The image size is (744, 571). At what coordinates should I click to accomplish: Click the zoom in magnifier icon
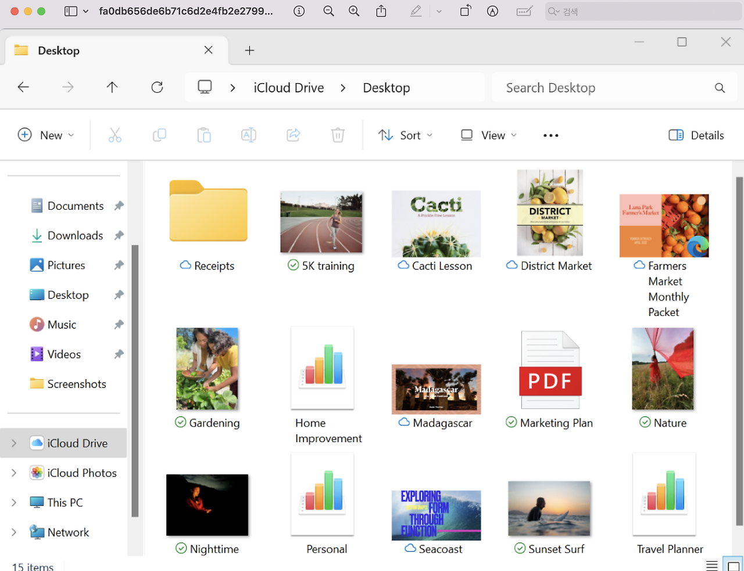point(354,11)
